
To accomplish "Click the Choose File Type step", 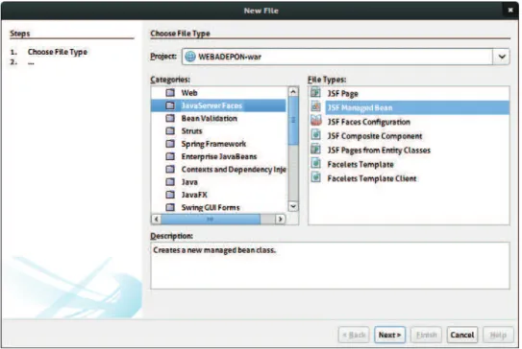I will 58,52.
